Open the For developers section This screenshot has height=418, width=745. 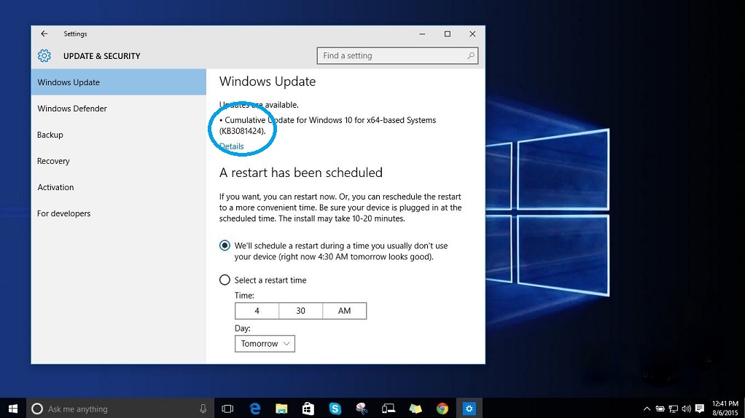[119, 213]
